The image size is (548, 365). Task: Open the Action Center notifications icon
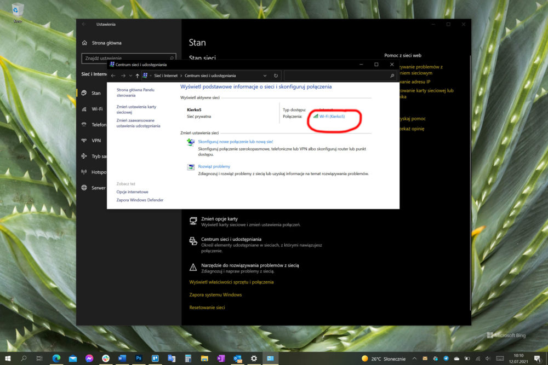pos(538,358)
